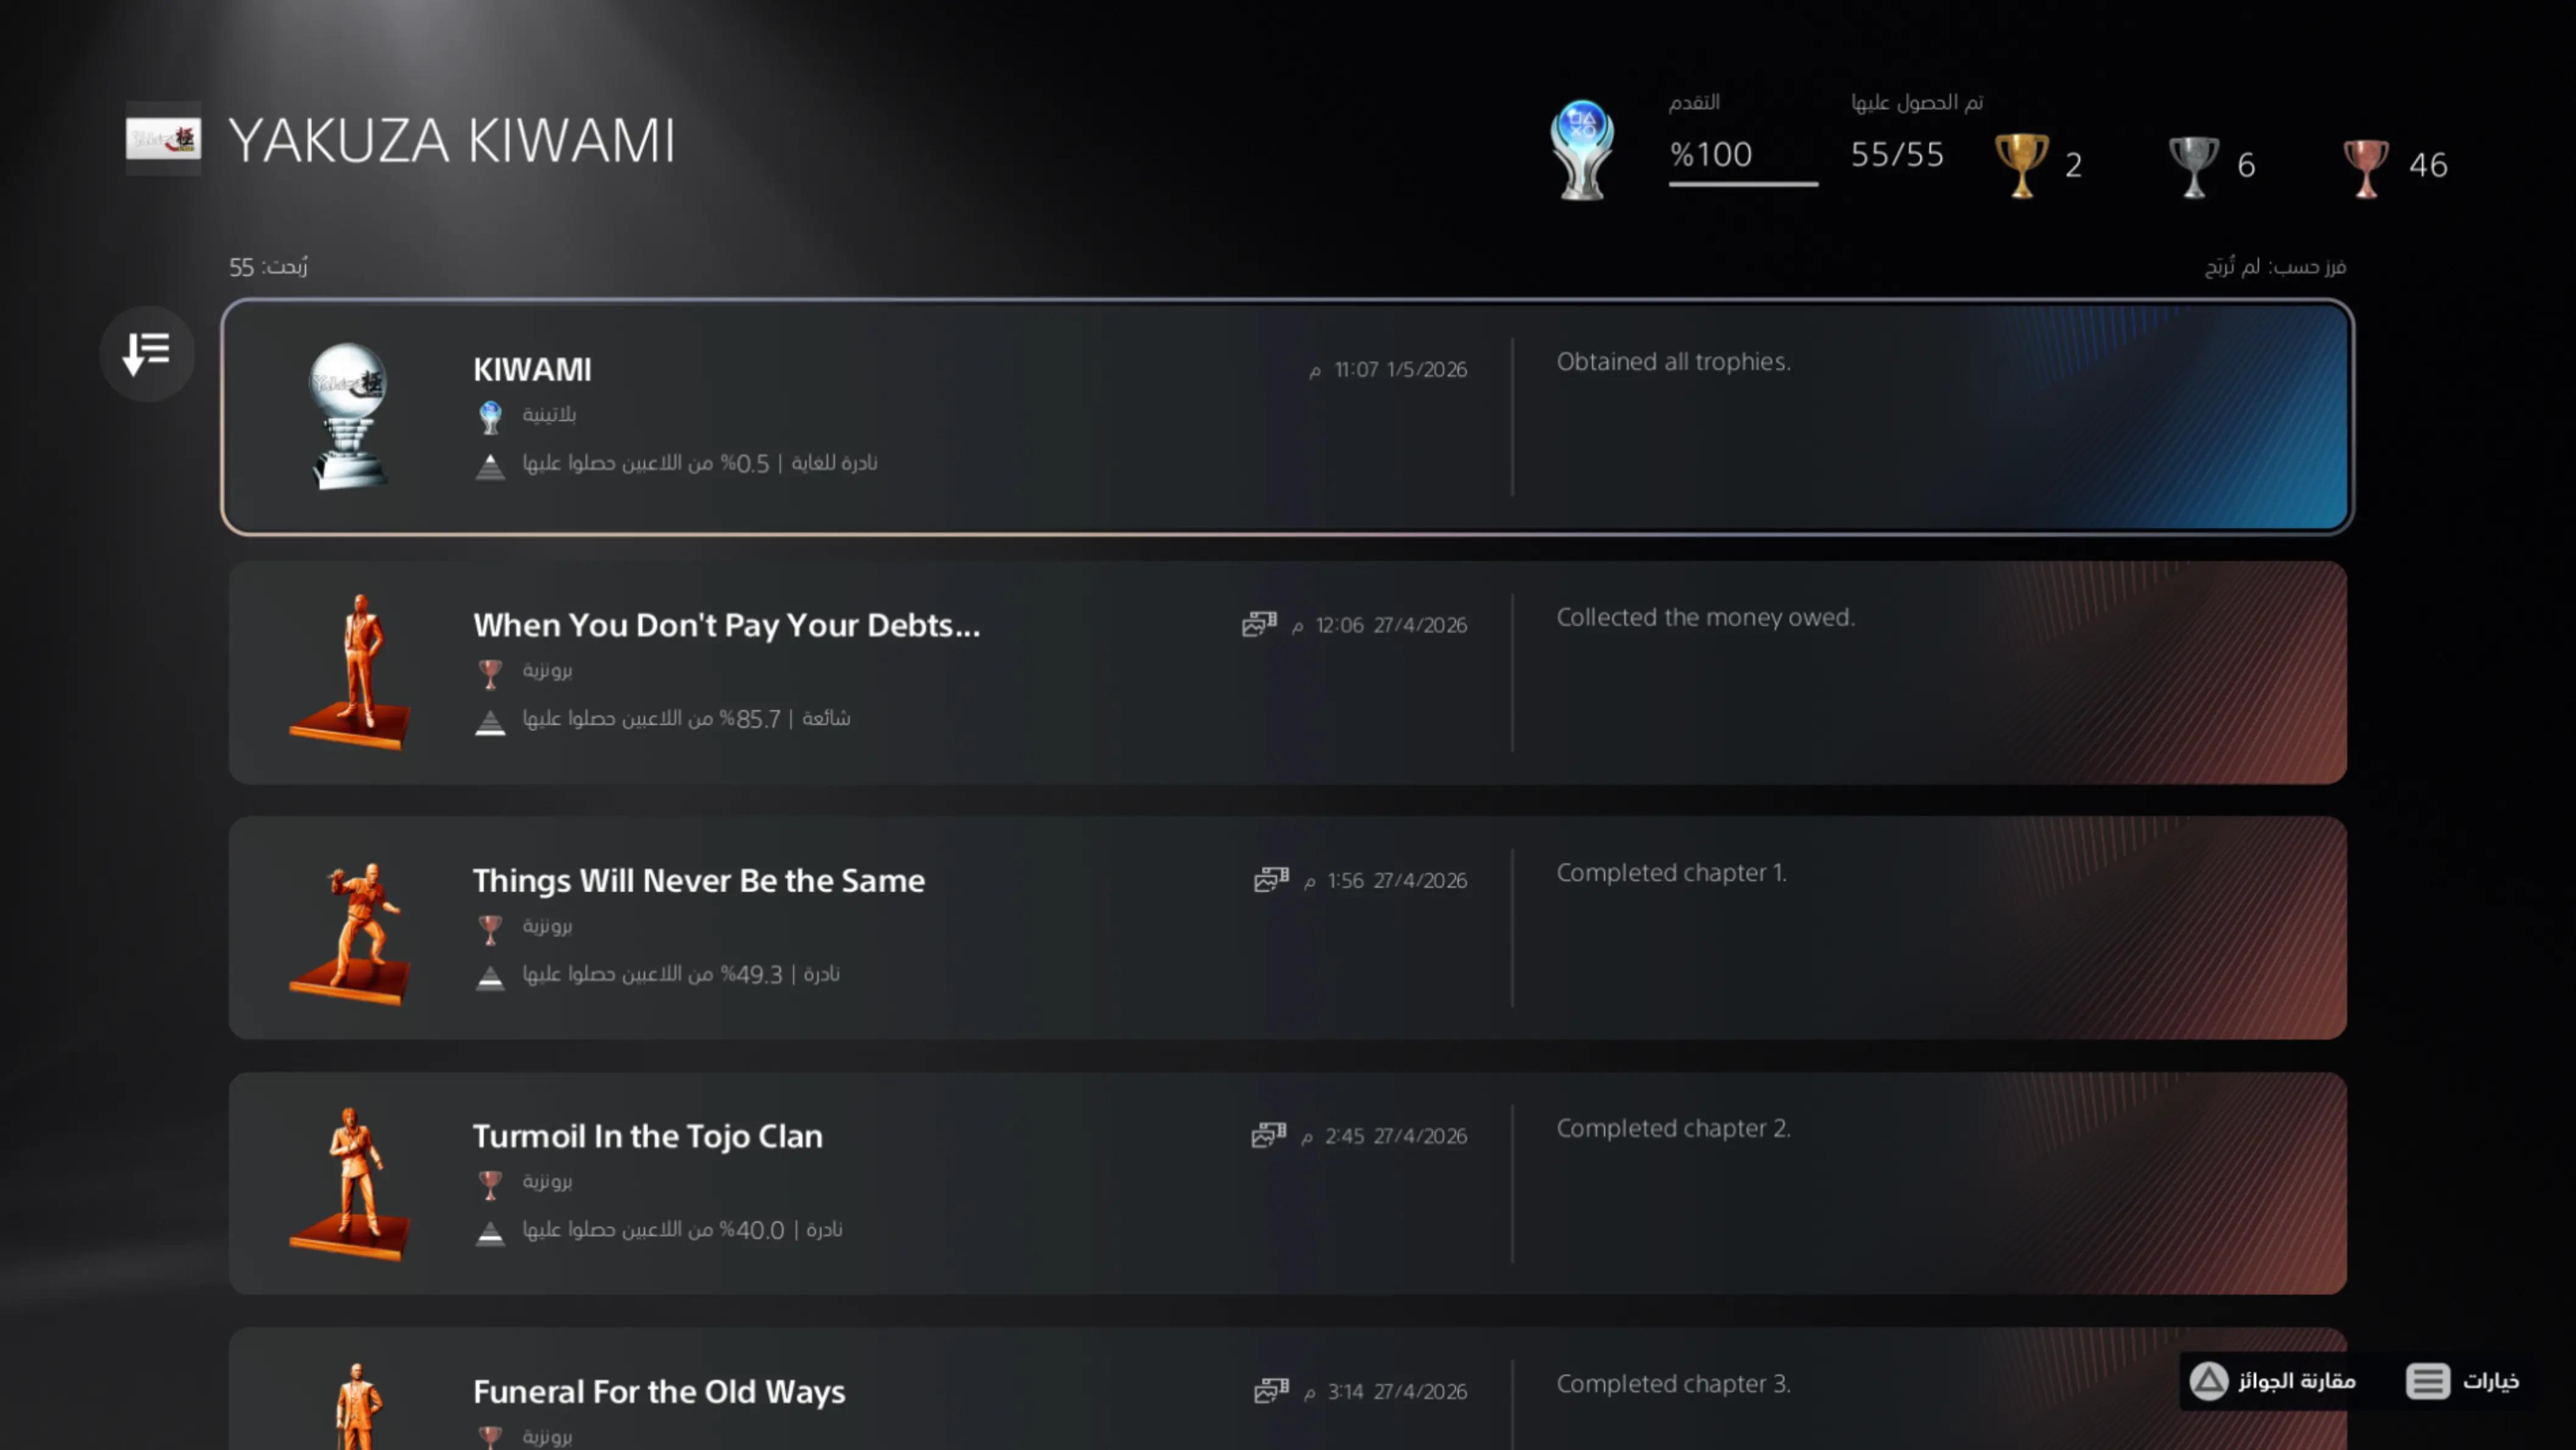Click the Yakuza Kiwami game logo thumbnail
2576x1450 pixels.
point(163,138)
